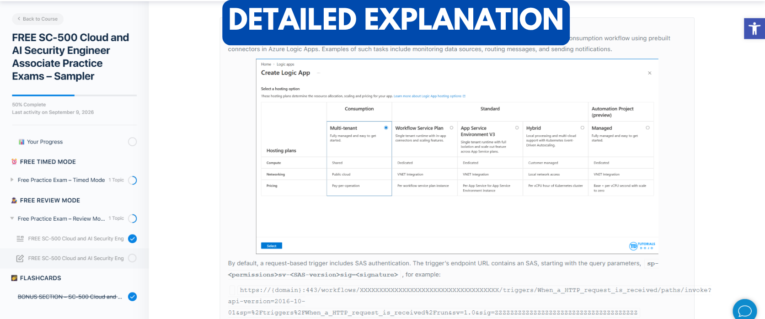Select the FREE REVIEW MODE section heading
Image resolution: width=765 pixels, height=319 pixels.
[50, 200]
